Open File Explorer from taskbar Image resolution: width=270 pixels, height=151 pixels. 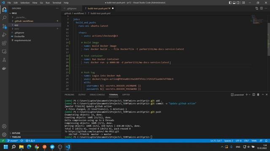tap(22, 147)
